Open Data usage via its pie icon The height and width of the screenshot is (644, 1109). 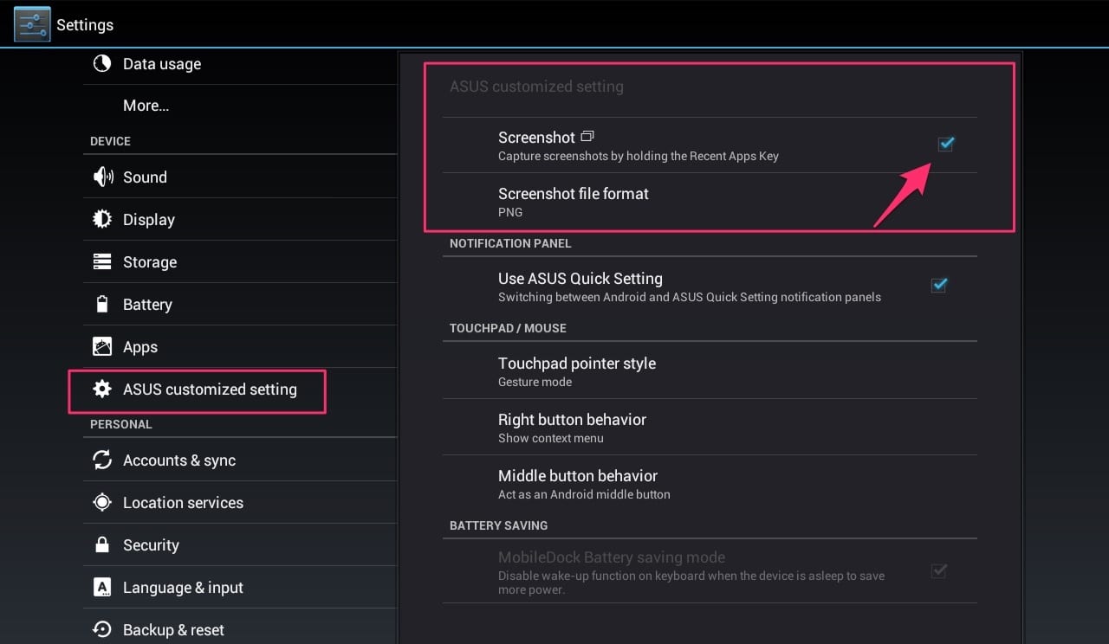102,63
